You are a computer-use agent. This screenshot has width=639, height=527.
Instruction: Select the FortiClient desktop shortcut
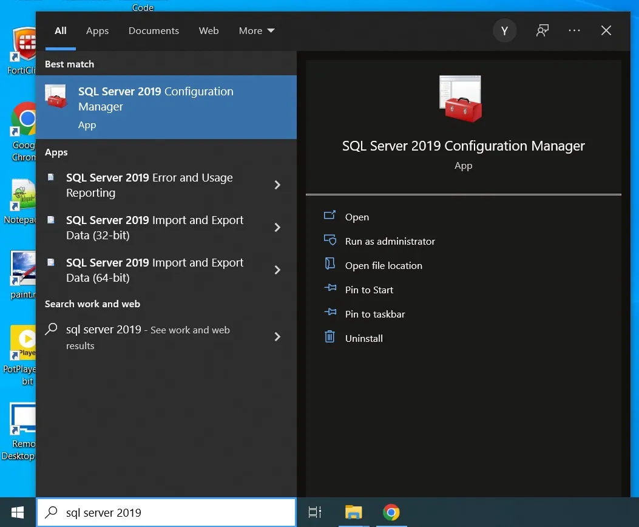21,52
